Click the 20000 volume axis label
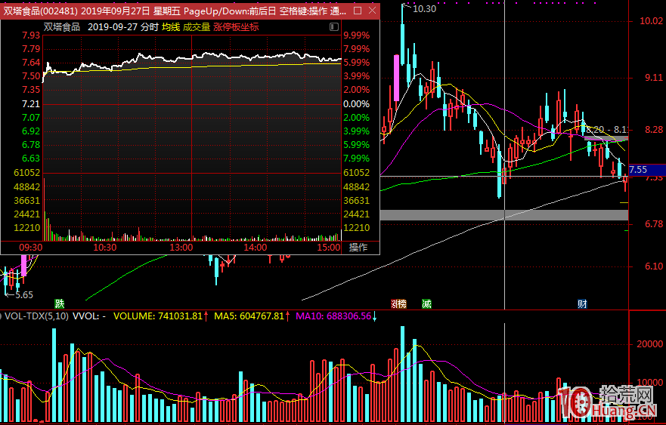The image size is (666, 425). [649, 344]
